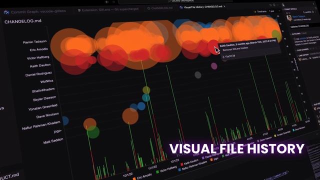320x180 pixels.
Task: Toggle Victor Hallberg green legend swatch
Action: click(157, 172)
